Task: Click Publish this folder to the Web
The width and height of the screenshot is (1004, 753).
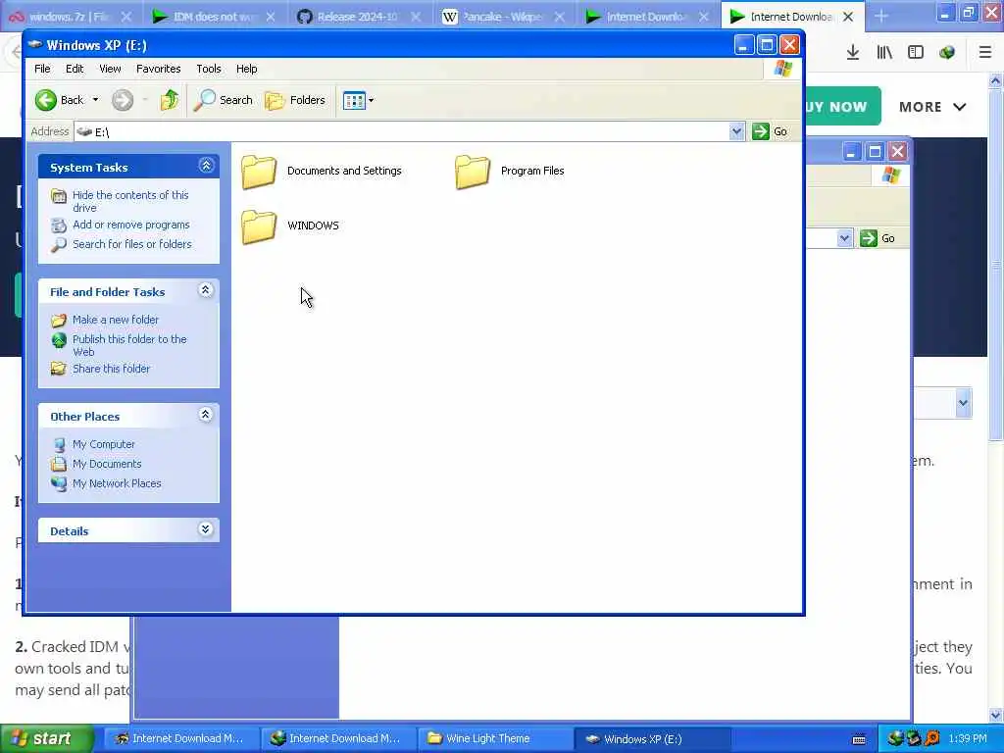Action: click(x=129, y=345)
